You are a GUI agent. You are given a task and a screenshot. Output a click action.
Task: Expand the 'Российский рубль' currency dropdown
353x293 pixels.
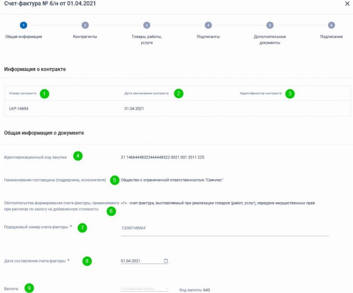click(144, 289)
